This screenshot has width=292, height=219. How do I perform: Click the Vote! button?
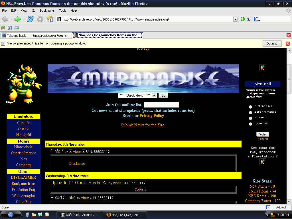pos(263,134)
